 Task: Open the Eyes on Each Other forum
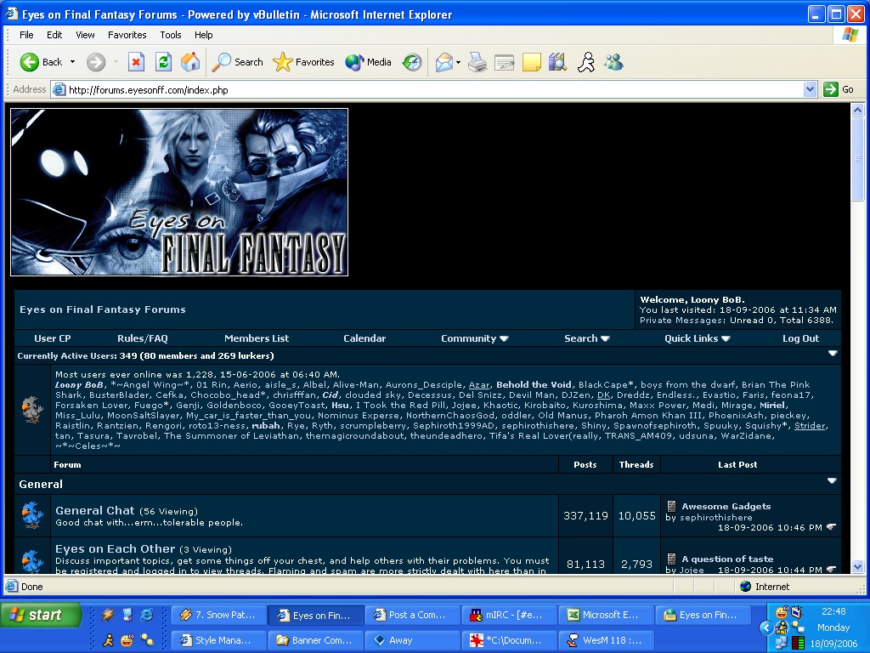(115, 548)
